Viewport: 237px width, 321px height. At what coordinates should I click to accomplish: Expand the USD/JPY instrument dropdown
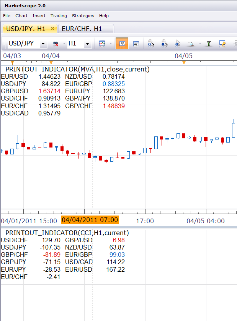click(43, 44)
